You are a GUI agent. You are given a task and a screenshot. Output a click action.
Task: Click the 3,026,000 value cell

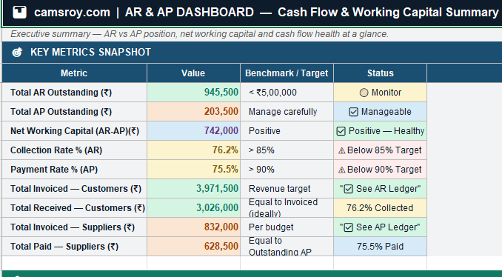(x=193, y=208)
